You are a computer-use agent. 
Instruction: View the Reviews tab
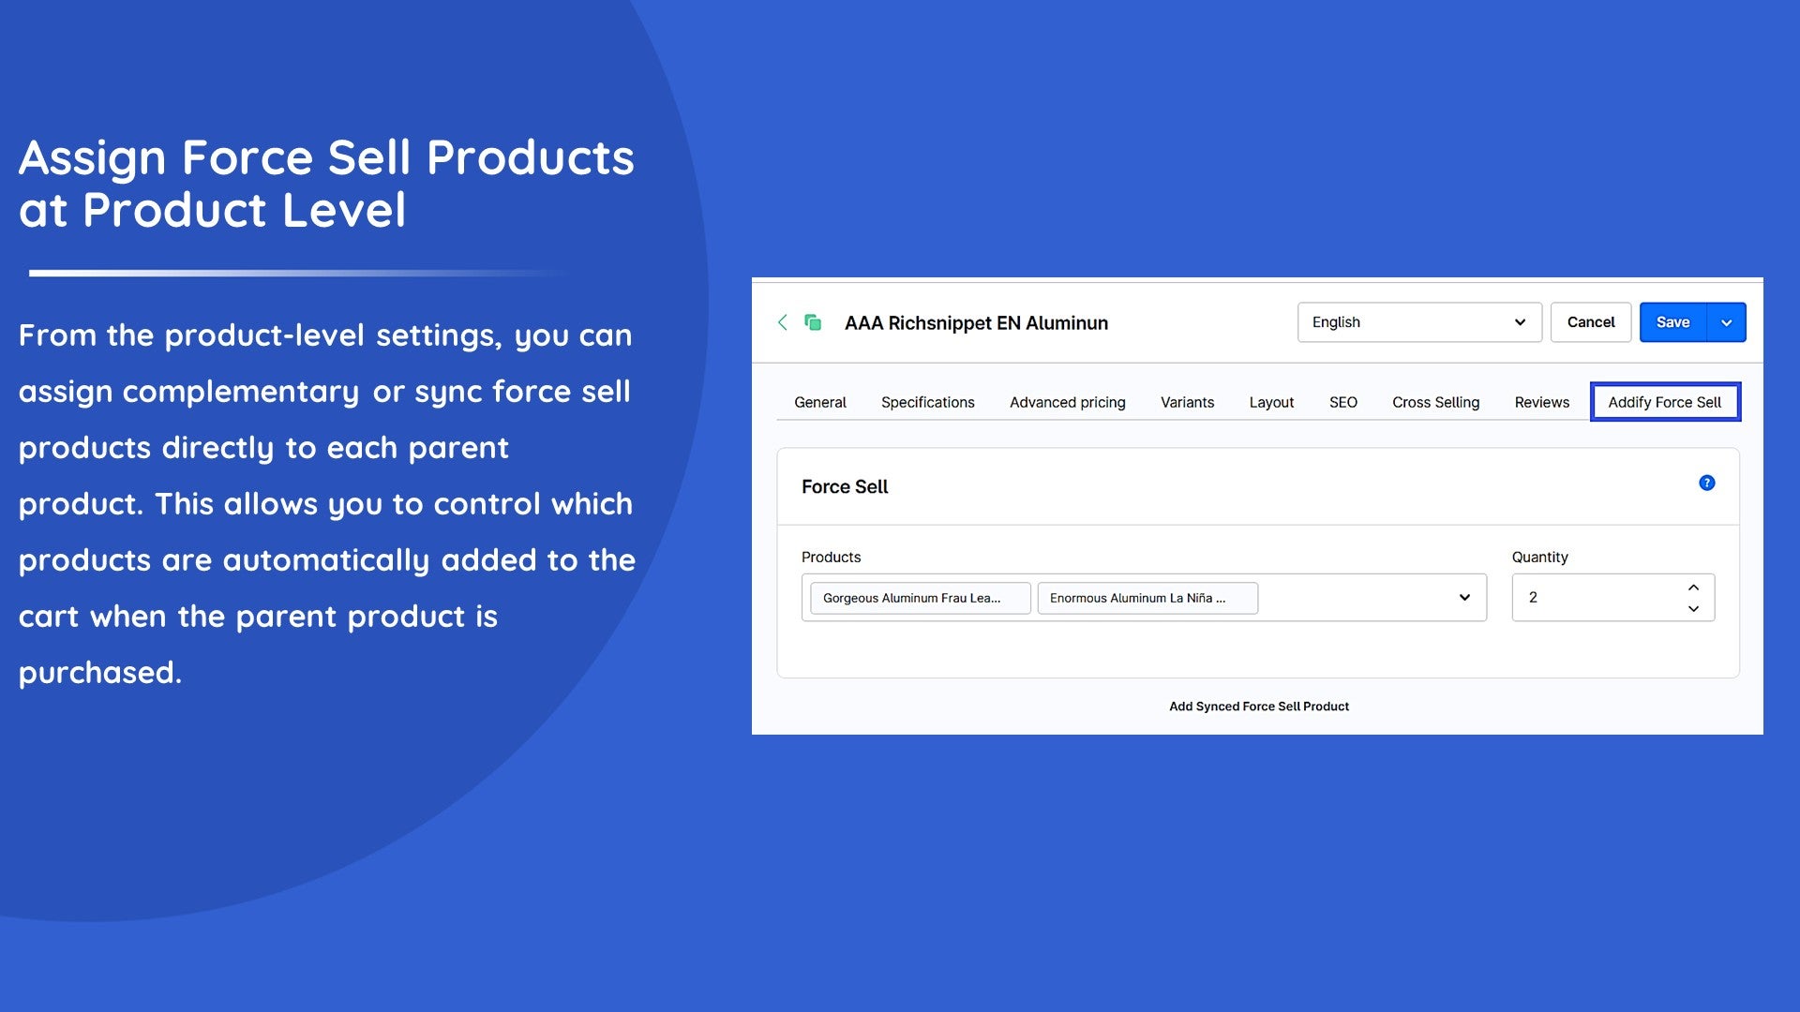tap(1541, 402)
